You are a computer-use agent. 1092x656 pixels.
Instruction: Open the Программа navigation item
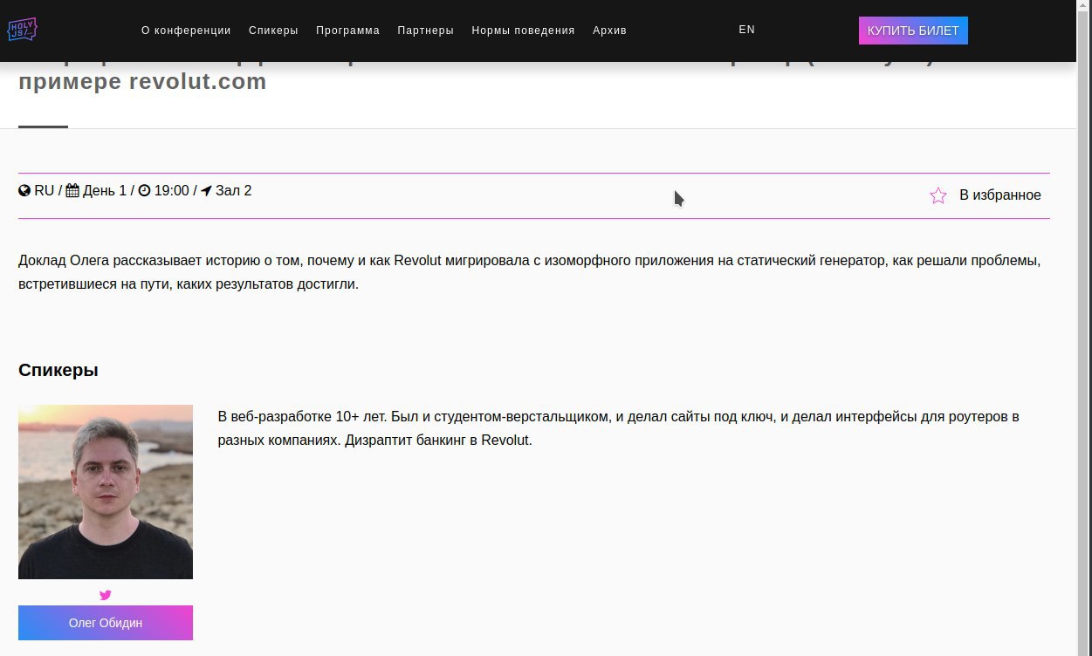347,31
